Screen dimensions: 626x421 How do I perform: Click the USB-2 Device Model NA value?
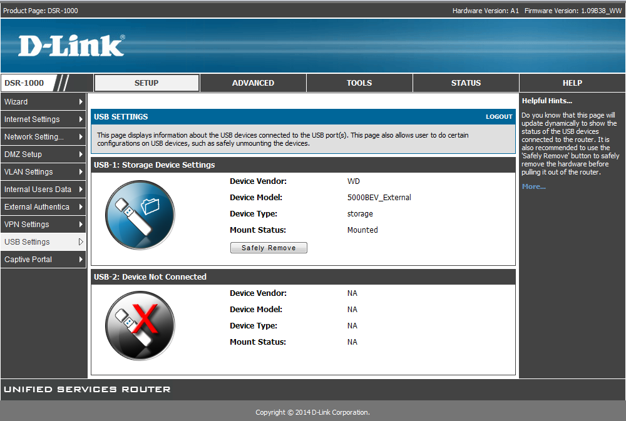[x=352, y=310]
